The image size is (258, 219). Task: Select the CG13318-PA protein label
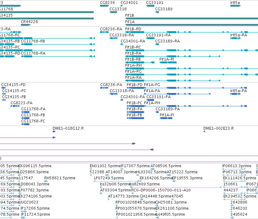pos(122,91)
